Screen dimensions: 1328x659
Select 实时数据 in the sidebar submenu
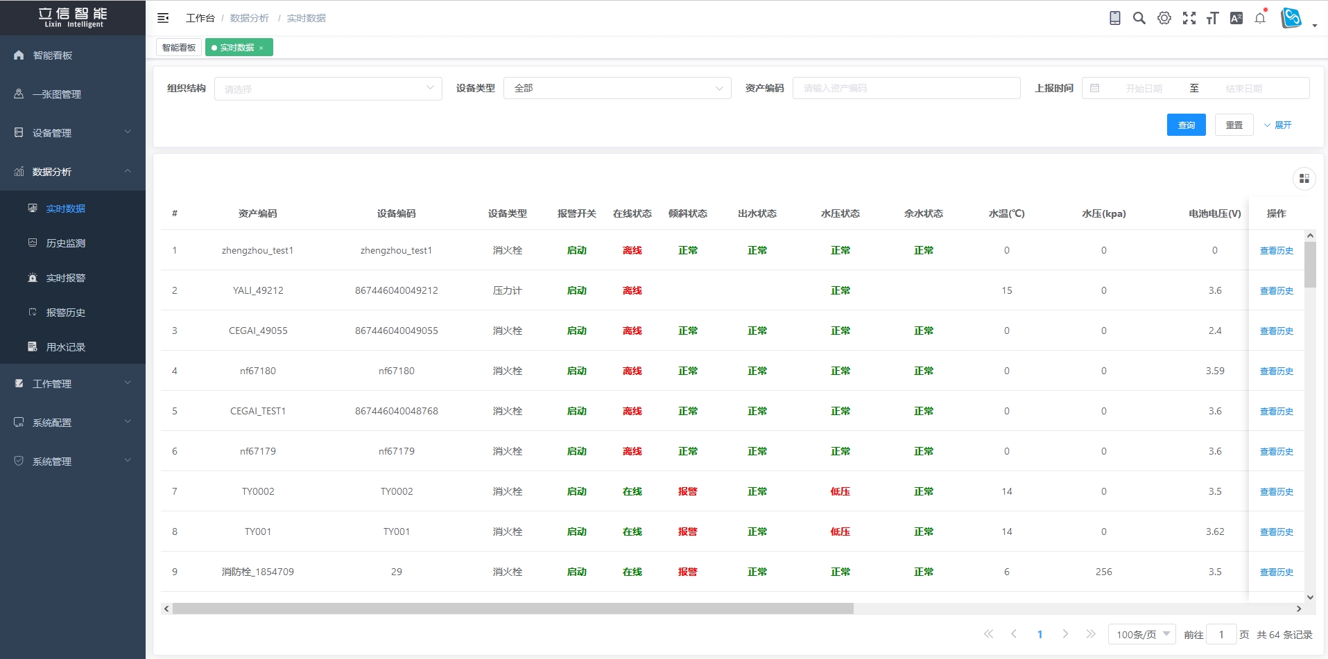click(73, 209)
